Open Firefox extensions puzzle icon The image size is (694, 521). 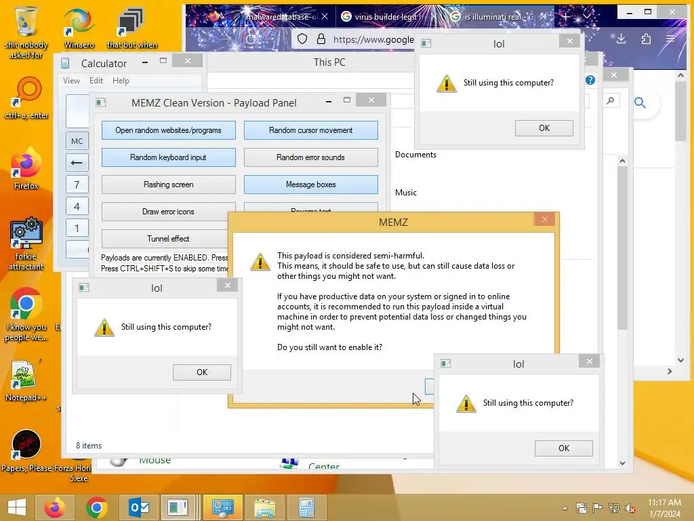coord(646,39)
